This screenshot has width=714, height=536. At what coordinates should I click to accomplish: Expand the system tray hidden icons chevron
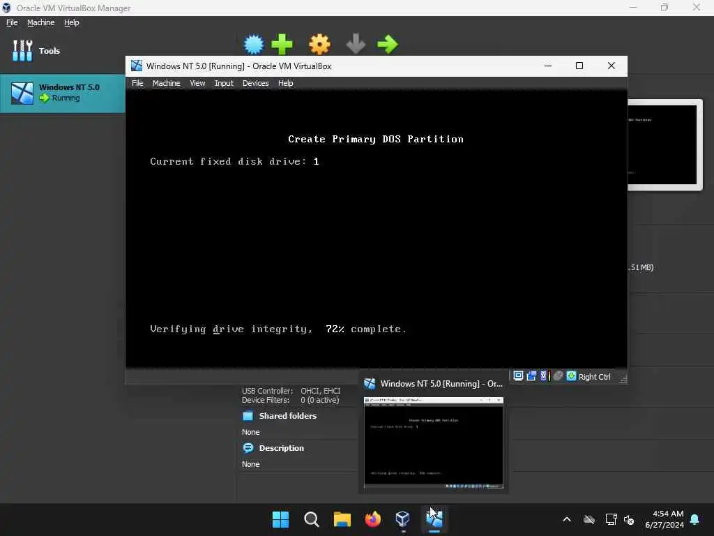point(567,519)
